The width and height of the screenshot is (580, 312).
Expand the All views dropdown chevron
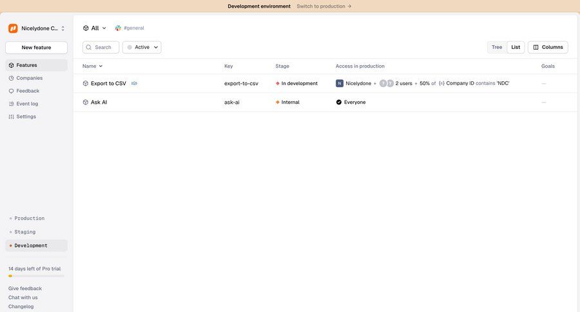click(x=104, y=28)
